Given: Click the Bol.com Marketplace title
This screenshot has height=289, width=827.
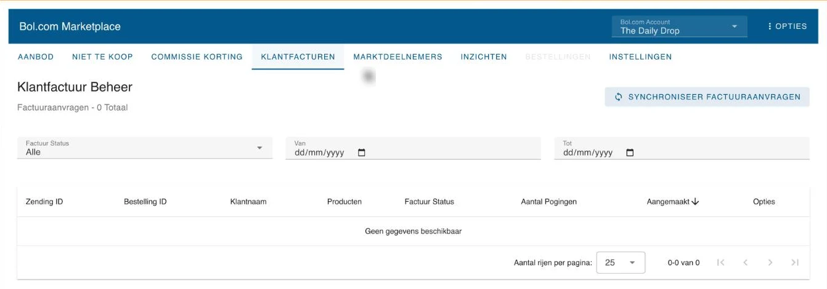Looking at the screenshot, I should [70, 26].
